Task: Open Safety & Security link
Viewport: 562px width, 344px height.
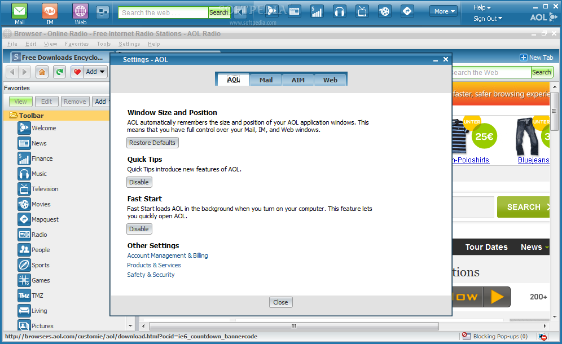Action: tap(151, 275)
